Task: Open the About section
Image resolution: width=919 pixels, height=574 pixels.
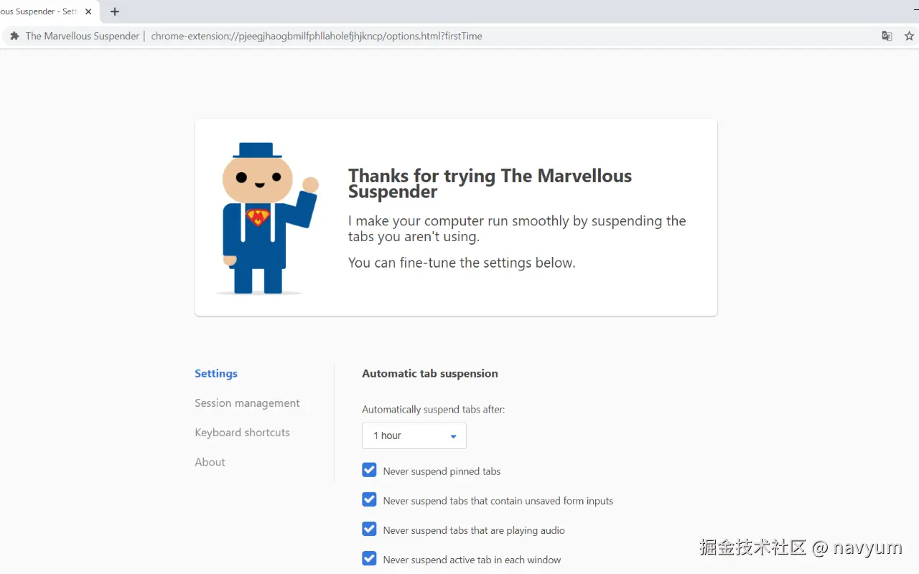Action: (x=210, y=461)
